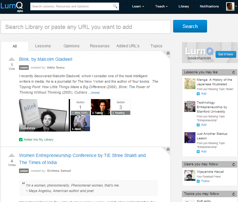238x202 pixels.
Task: Click the '4 Votes' count
Action: [12, 163]
